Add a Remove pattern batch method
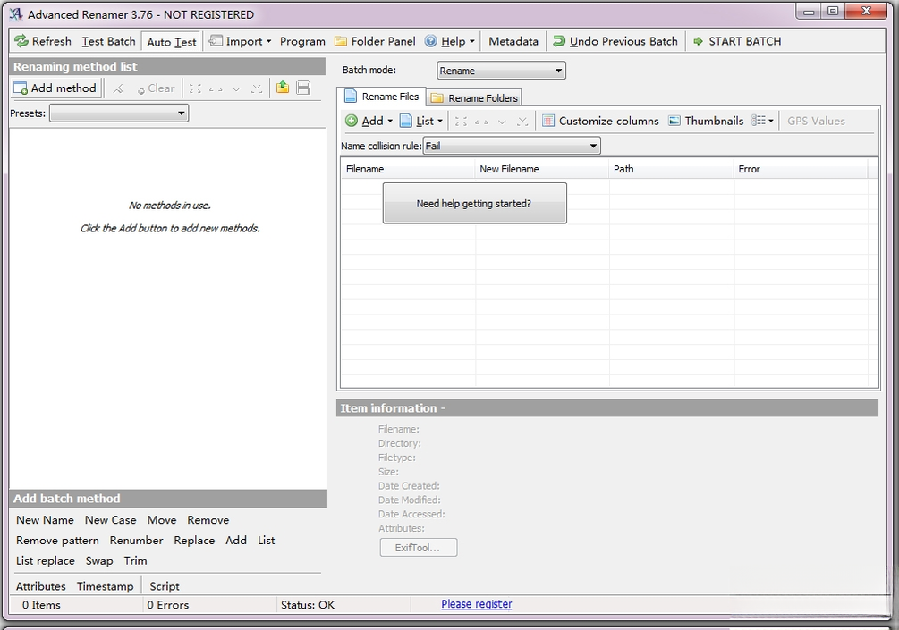Viewport: 899px width, 630px height. (57, 541)
